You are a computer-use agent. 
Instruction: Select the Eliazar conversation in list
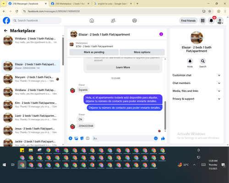tap(31, 66)
